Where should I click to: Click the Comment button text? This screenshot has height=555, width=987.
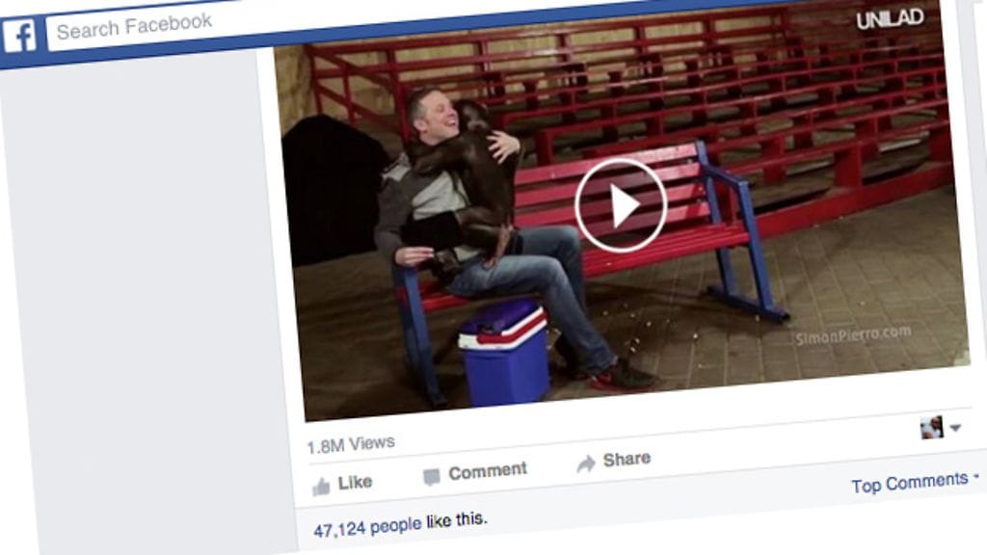point(487,470)
